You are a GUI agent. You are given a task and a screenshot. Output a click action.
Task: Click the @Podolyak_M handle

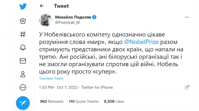[67, 22]
